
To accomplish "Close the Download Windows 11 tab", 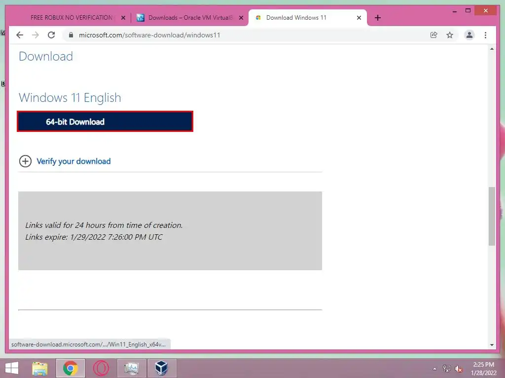I will click(359, 18).
